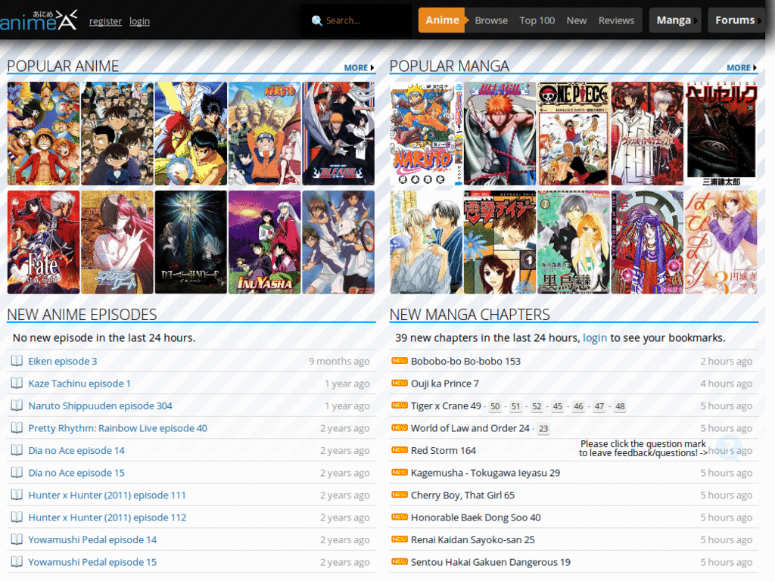This screenshot has width=775, height=581.
Task: Select the Anime navigation tab
Action: click(x=442, y=20)
